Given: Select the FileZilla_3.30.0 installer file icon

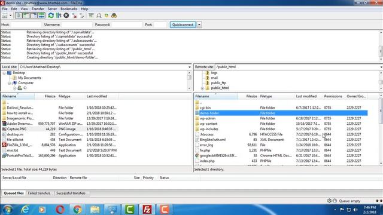Looking at the screenshot, I should coord(4,145).
